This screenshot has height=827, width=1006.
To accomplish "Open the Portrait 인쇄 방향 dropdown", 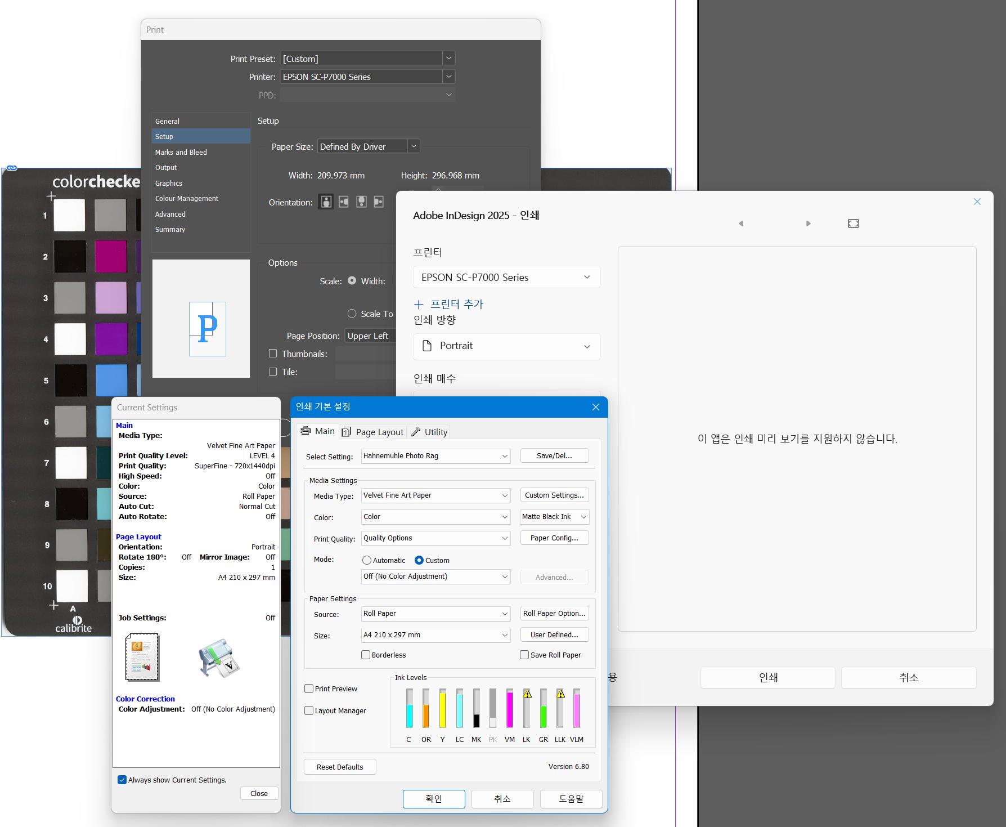I will click(507, 346).
